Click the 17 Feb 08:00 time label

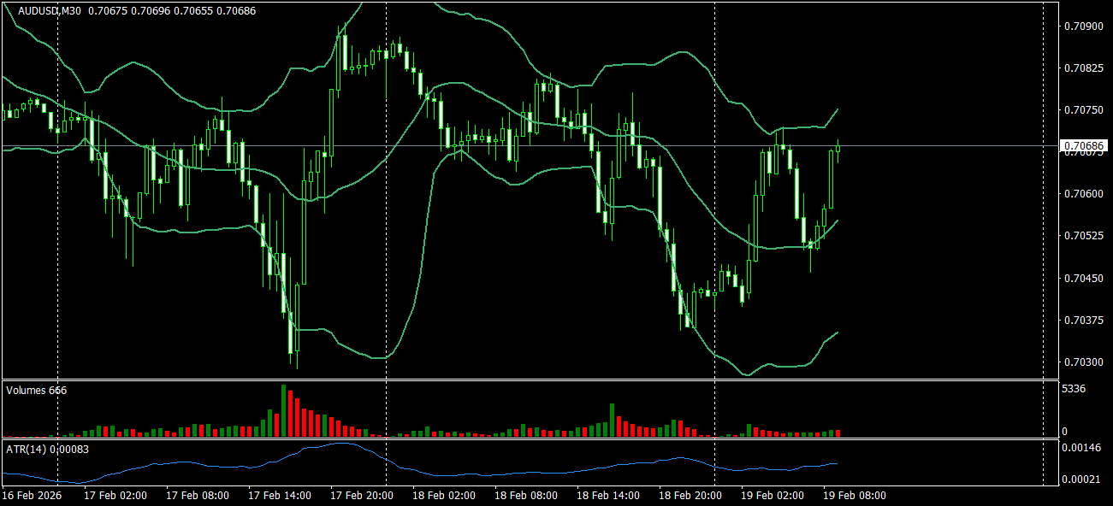point(198,496)
